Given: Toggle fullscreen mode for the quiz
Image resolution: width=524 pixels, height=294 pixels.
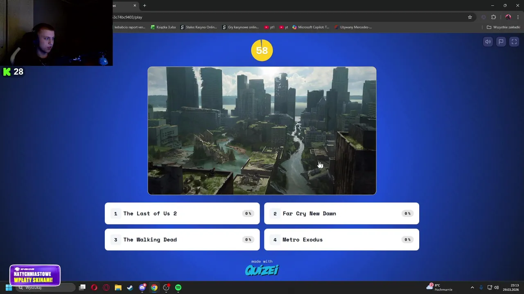Looking at the screenshot, I should 514,42.
